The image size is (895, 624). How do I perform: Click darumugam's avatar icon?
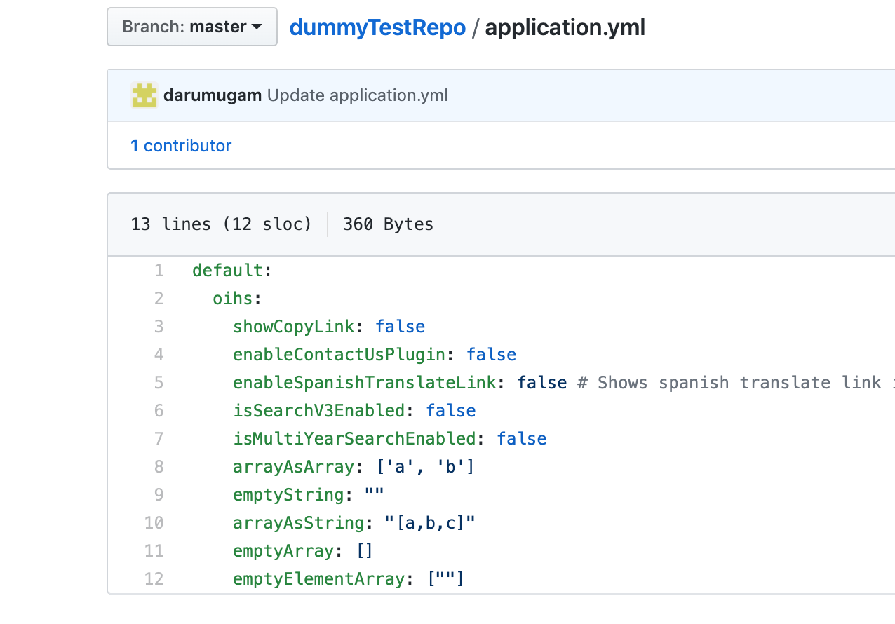(x=144, y=95)
